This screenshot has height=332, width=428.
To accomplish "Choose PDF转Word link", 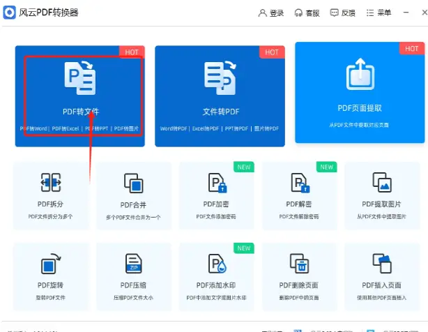I will coord(33,128).
